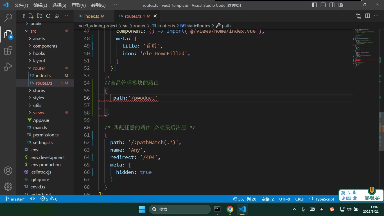The width and height of the screenshot is (384, 216).
Task: Change the UTF-8 file encoding
Action: 284,199
